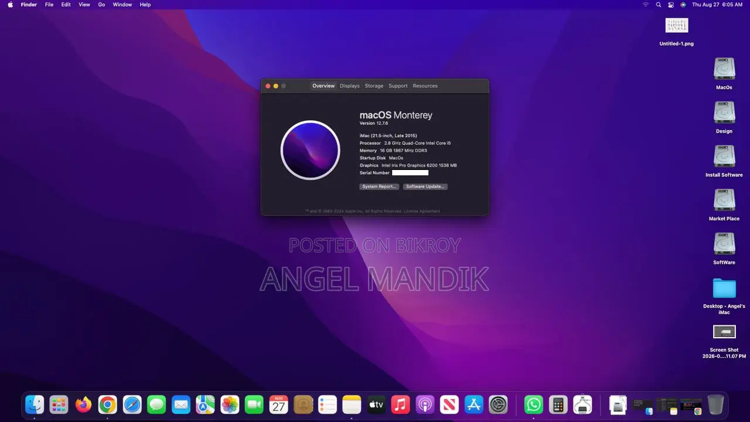This screenshot has height=422, width=750.
Task: Select the Desktop - Angel's iMac folder
Action: tap(724, 296)
